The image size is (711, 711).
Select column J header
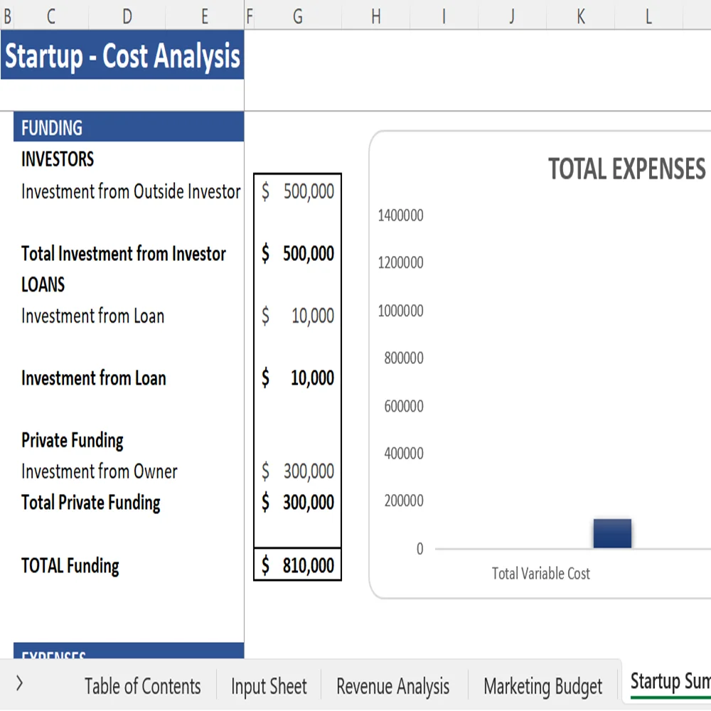point(510,16)
